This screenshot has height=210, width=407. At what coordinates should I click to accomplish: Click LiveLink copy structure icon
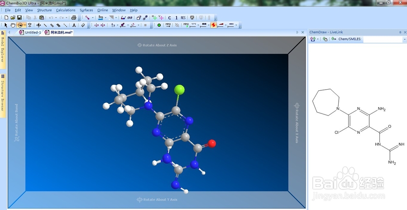325,39
